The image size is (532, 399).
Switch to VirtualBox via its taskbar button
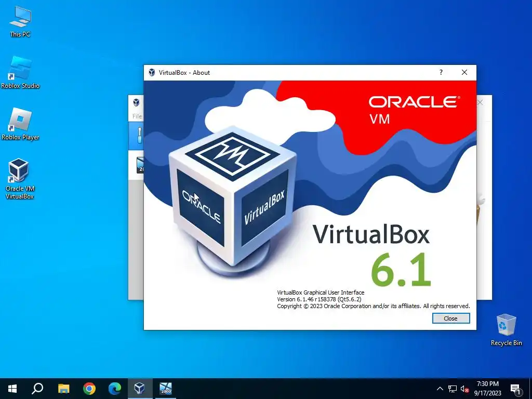[140, 389]
